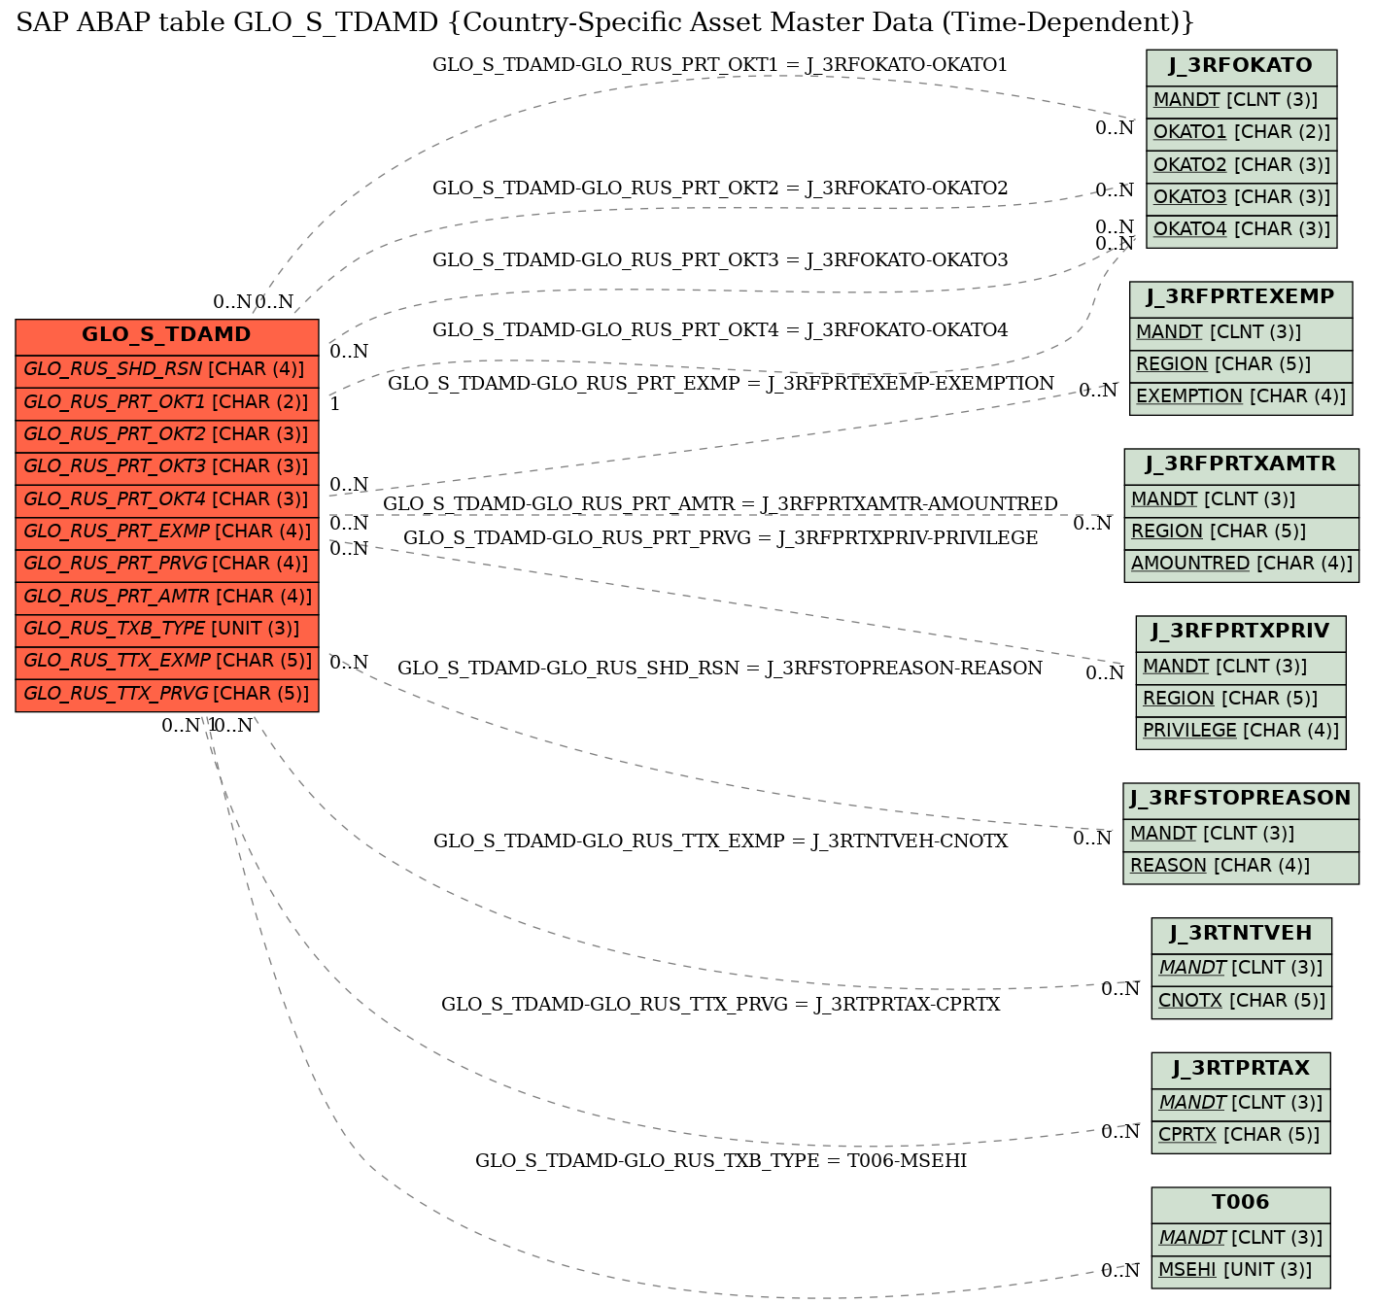Click MANDT field in J_3RTNTVEH table
The image size is (1375, 1304).
pyautogui.click(x=1241, y=969)
